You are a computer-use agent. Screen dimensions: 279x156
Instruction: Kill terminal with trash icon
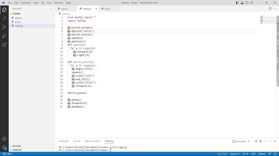coord(261,141)
